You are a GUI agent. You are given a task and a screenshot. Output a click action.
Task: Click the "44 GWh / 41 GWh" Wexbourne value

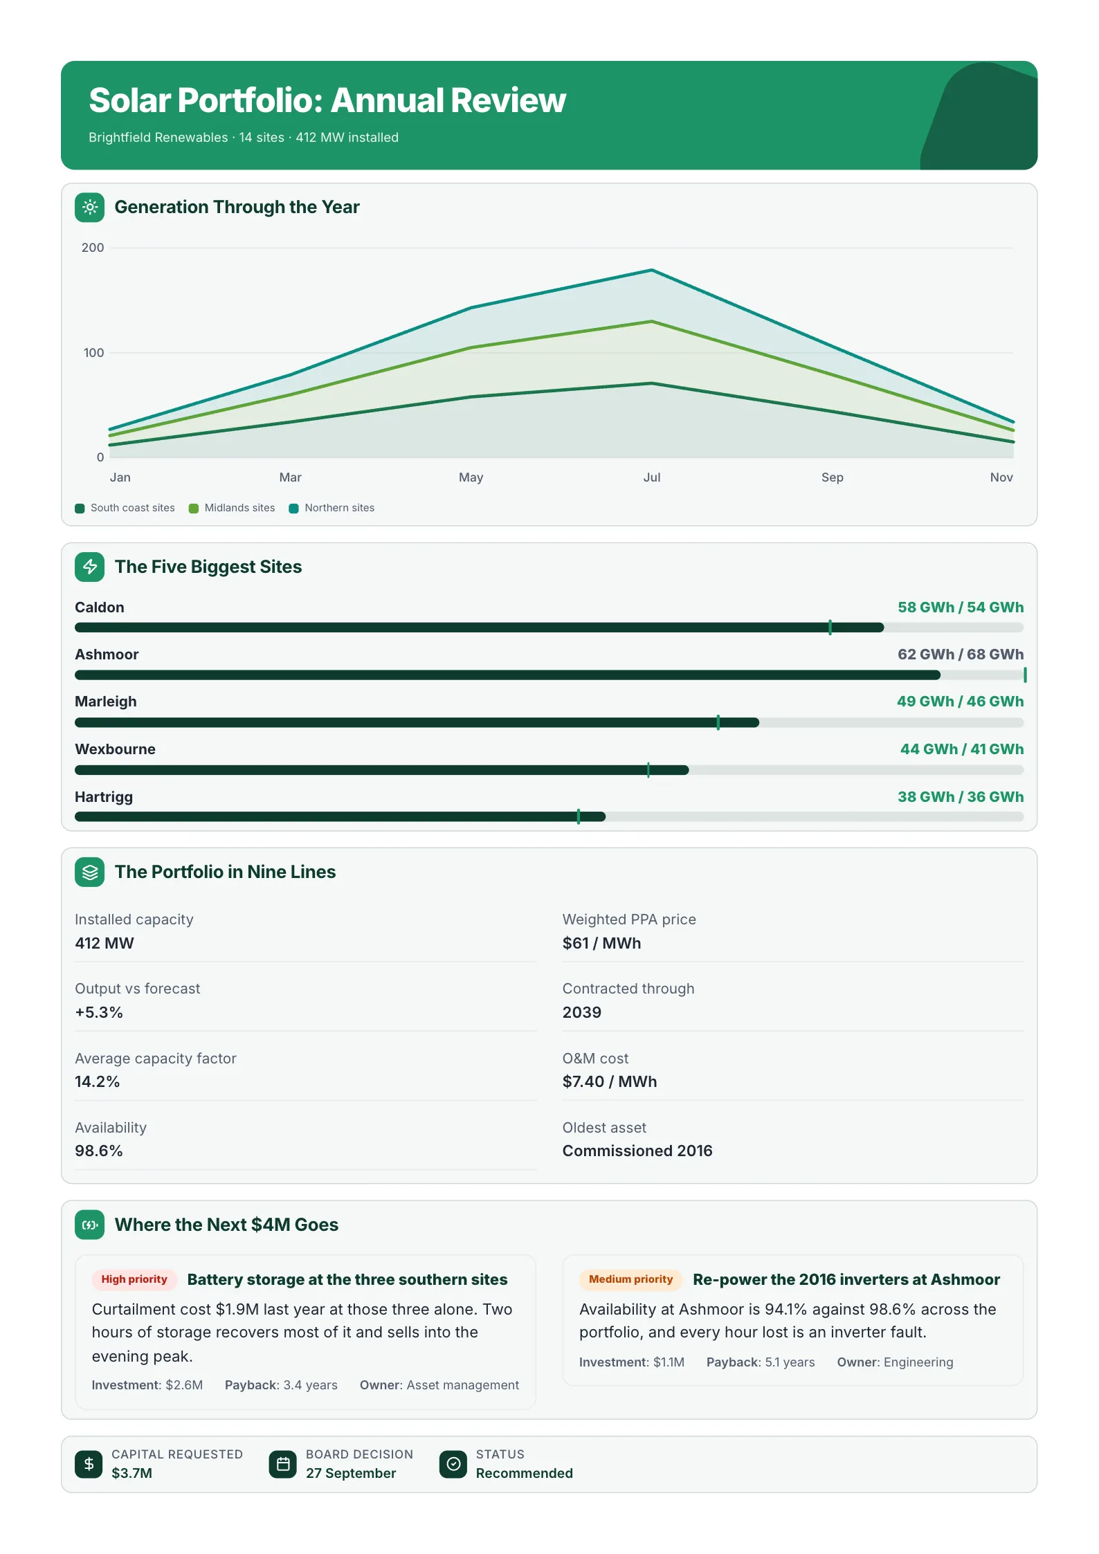[962, 749]
